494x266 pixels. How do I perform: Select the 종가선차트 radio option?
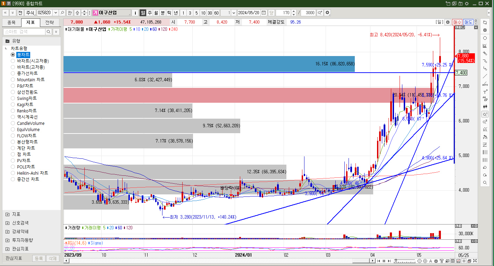click(x=13, y=73)
